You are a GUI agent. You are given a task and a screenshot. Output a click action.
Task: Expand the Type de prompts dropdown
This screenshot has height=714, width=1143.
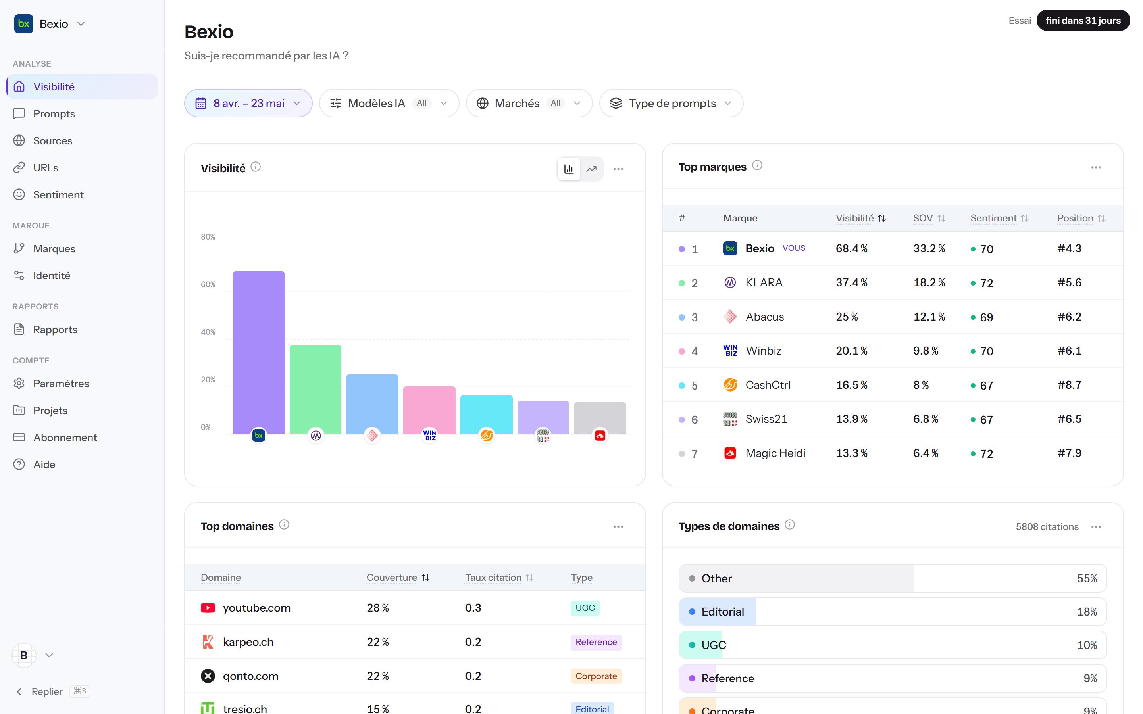coord(671,103)
